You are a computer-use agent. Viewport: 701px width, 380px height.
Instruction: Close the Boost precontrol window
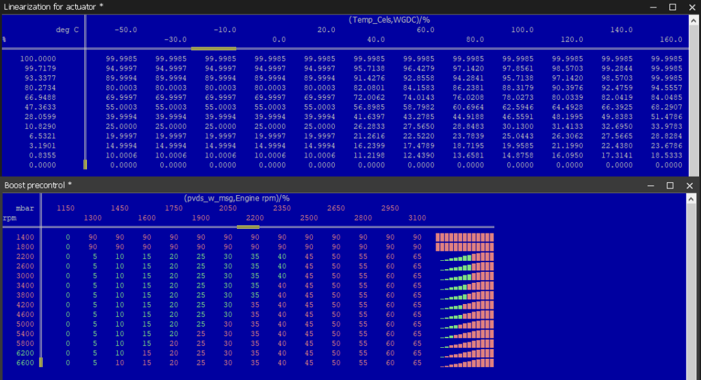pos(689,186)
